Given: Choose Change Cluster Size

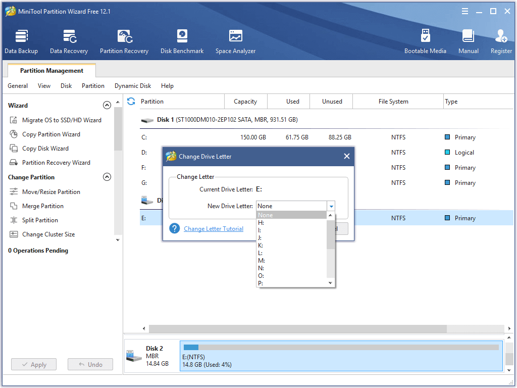Looking at the screenshot, I should [x=42, y=234].
